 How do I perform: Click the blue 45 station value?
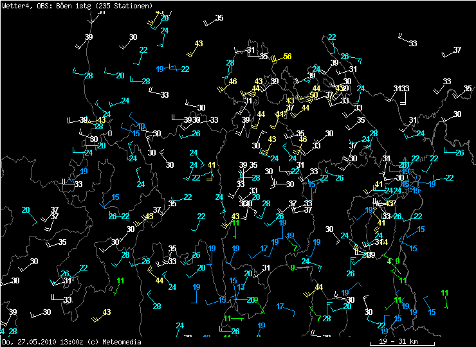[222, 299]
